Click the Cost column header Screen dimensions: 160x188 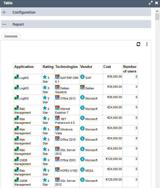point(107,67)
